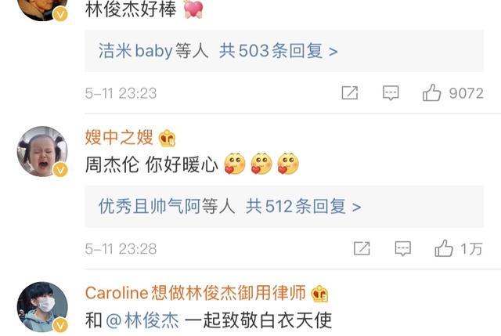Viewport: 501px width, 336px height.
Task: Open the @林俊杰 mention
Action: tap(142, 320)
